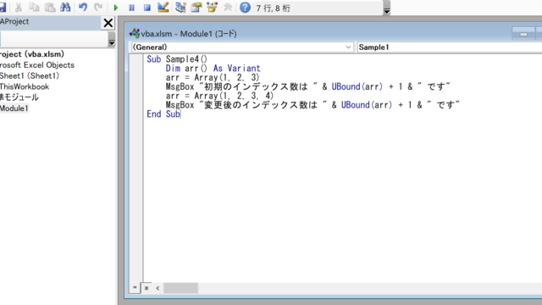This screenshot has width=542, height=305.
Task: Open Project Explorer toolbar icon
Action: click(180, 7)
